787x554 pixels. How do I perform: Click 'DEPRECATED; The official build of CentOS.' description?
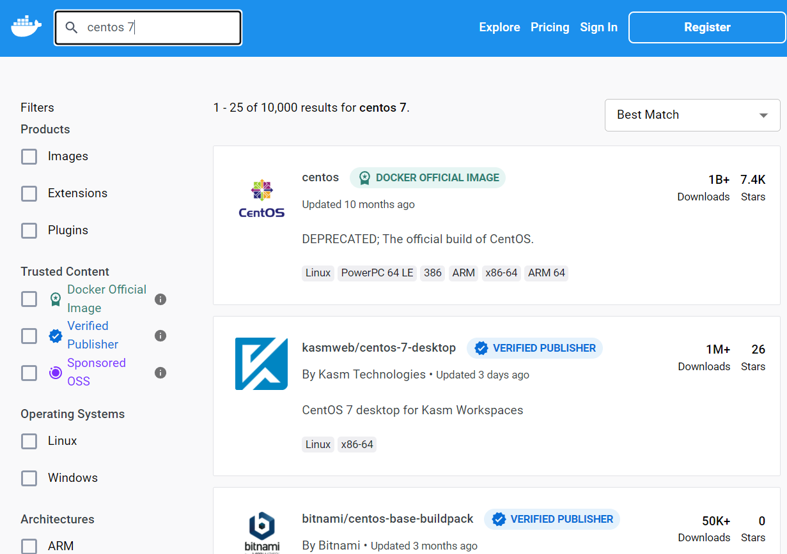coord(417,239)
